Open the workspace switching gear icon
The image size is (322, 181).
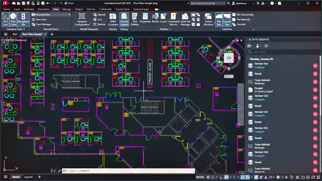coord(278,177)
